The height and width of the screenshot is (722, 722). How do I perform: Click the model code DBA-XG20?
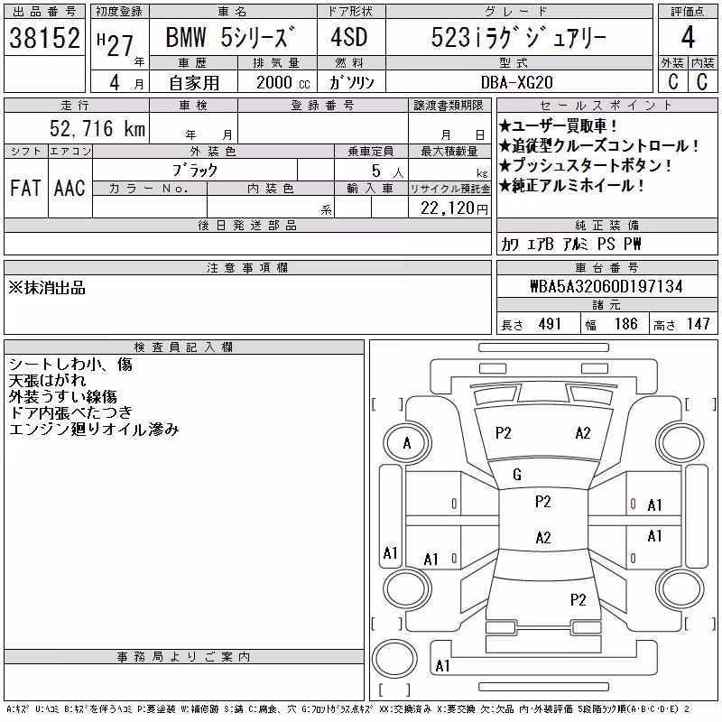(x=516, y=82)
